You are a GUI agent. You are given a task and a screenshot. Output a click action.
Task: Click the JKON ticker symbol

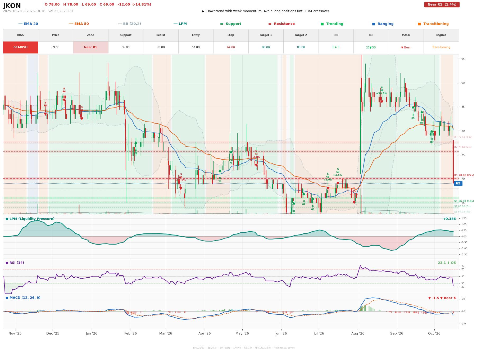pos(12,6)
